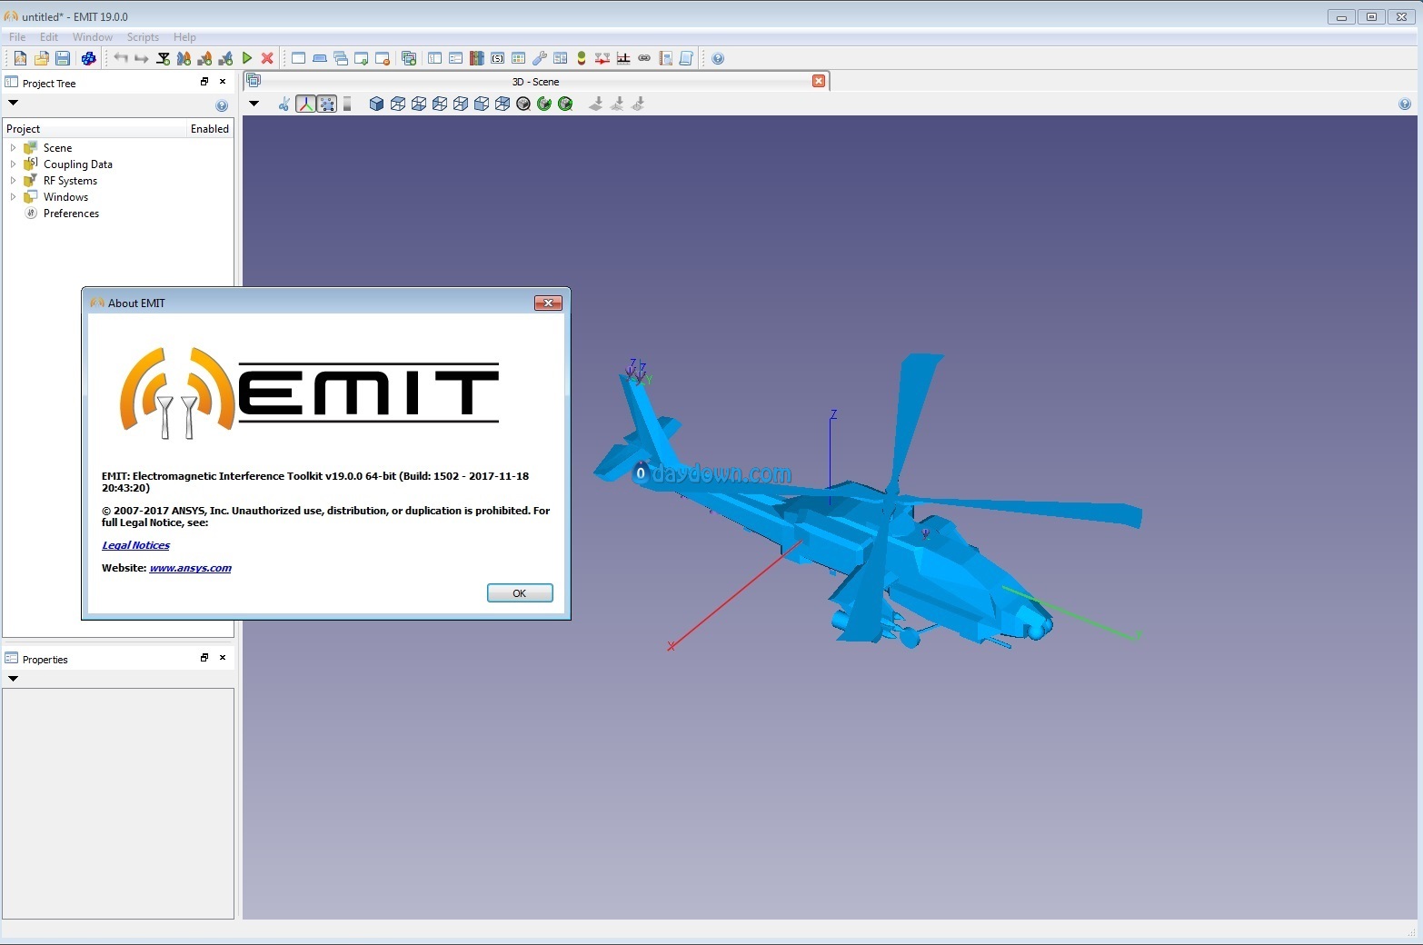Click the wrench settings icon

540,58
